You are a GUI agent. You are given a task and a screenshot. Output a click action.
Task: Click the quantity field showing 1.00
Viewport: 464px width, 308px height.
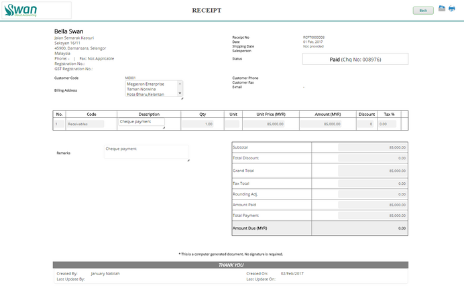(x=198, y=124)
